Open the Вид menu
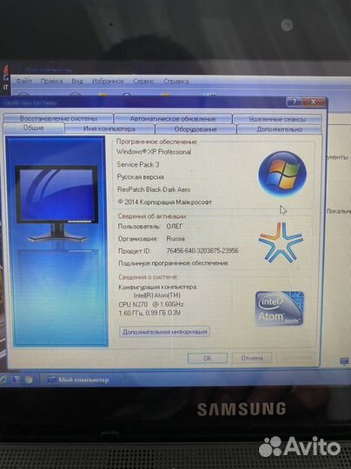This screenshot has height=469, width=351. click(x=77, y=81)
